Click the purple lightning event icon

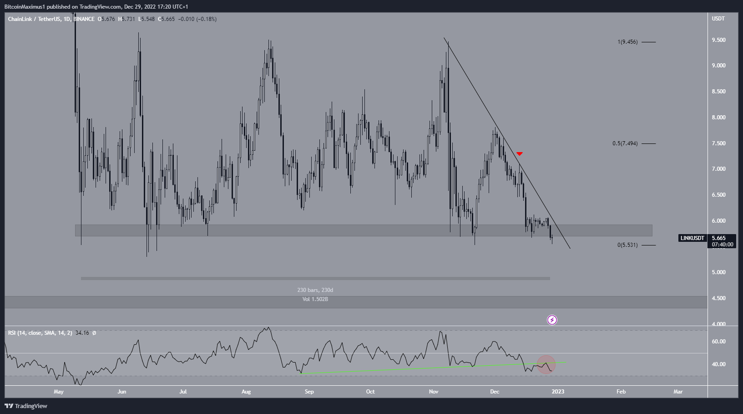[552, 320]
